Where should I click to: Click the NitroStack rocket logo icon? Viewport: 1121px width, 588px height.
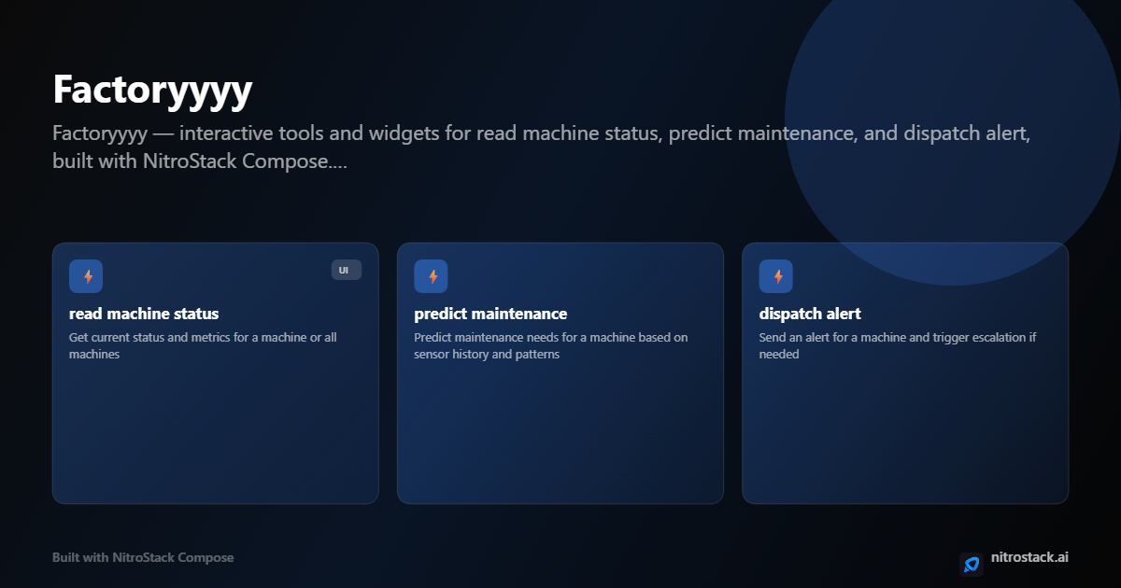click(972, 564)
